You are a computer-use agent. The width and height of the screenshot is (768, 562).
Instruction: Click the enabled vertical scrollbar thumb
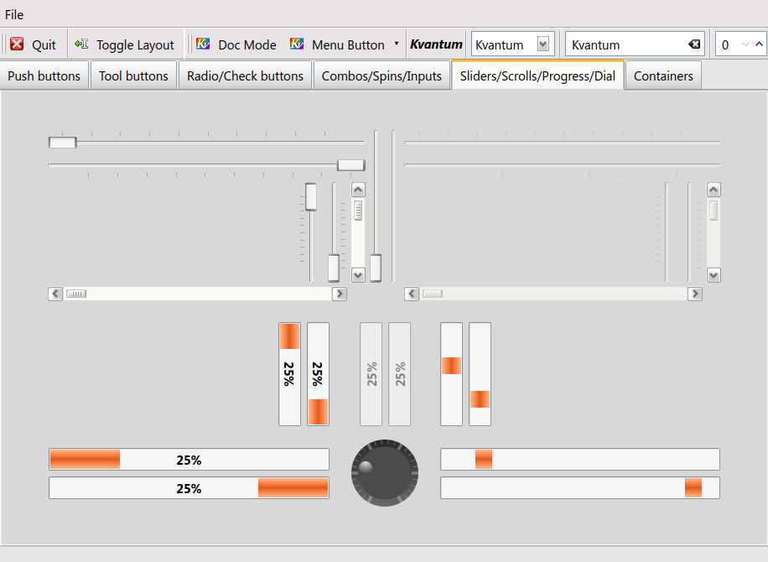coord(358,211)
